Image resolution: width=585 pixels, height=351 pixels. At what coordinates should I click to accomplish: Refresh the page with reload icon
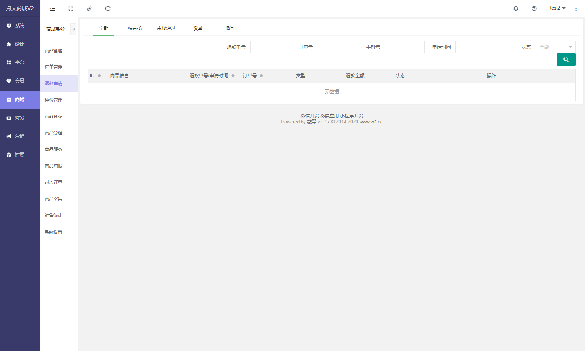tap(108, 8)
